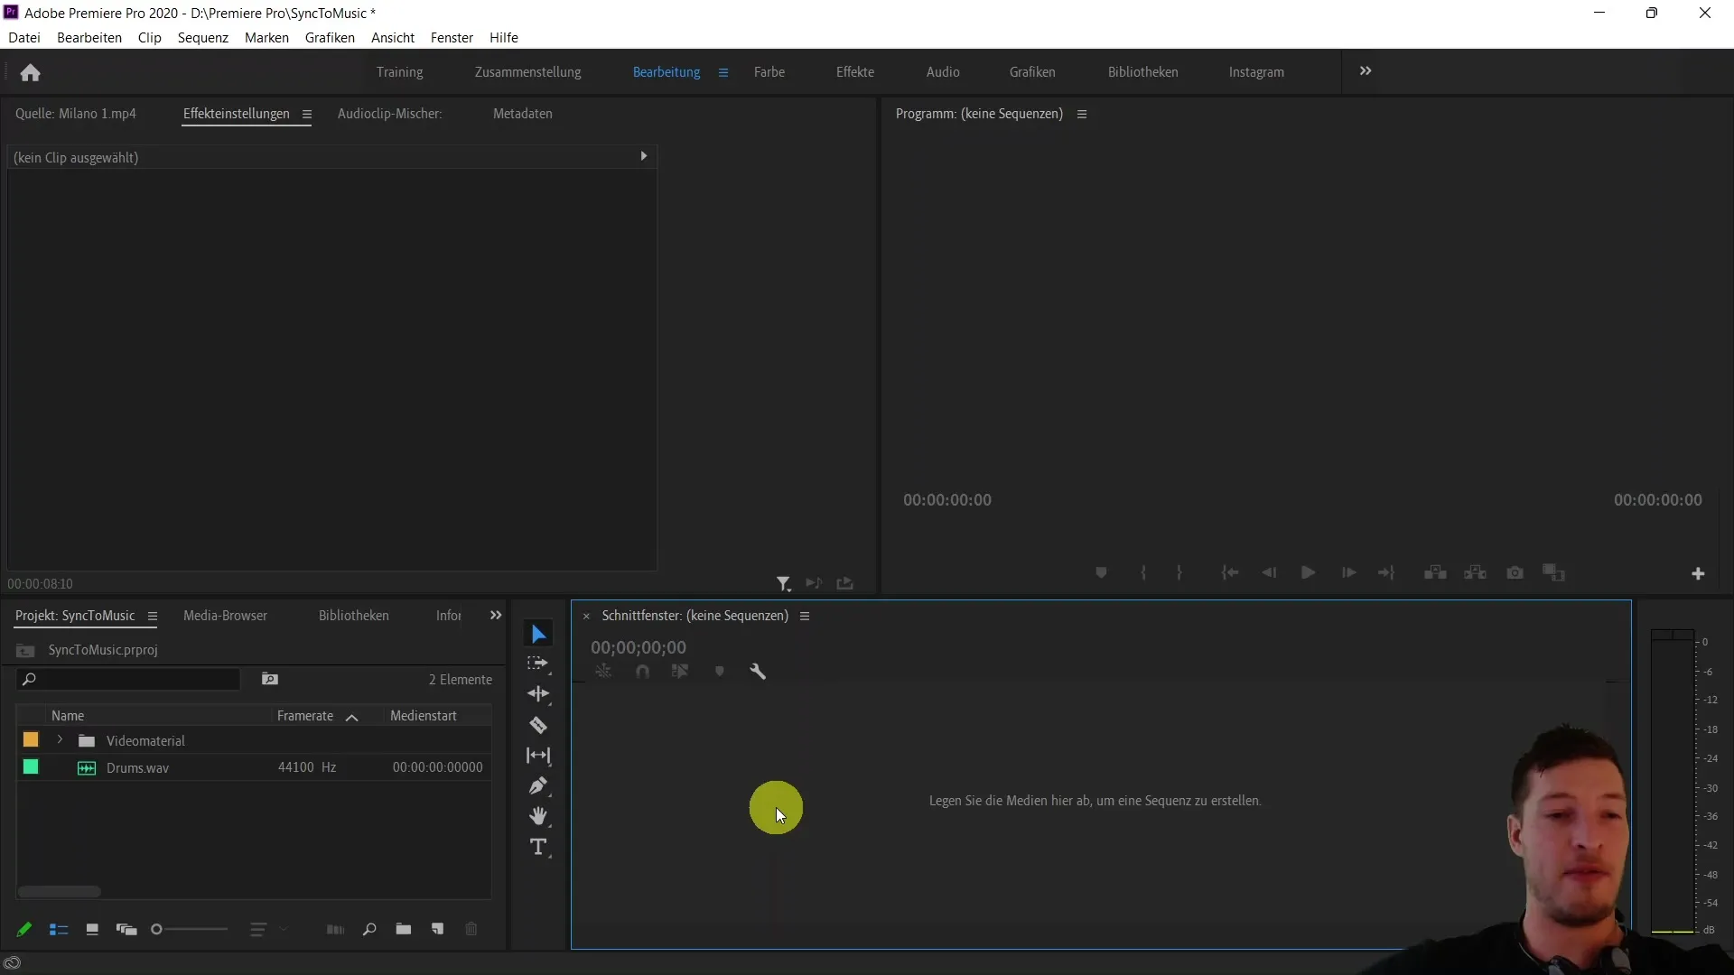The height and width of the screenshot is (975, 1734).
Task: Open the Metadaten tab
Action: pyautogui.click(x=523, y=114)
